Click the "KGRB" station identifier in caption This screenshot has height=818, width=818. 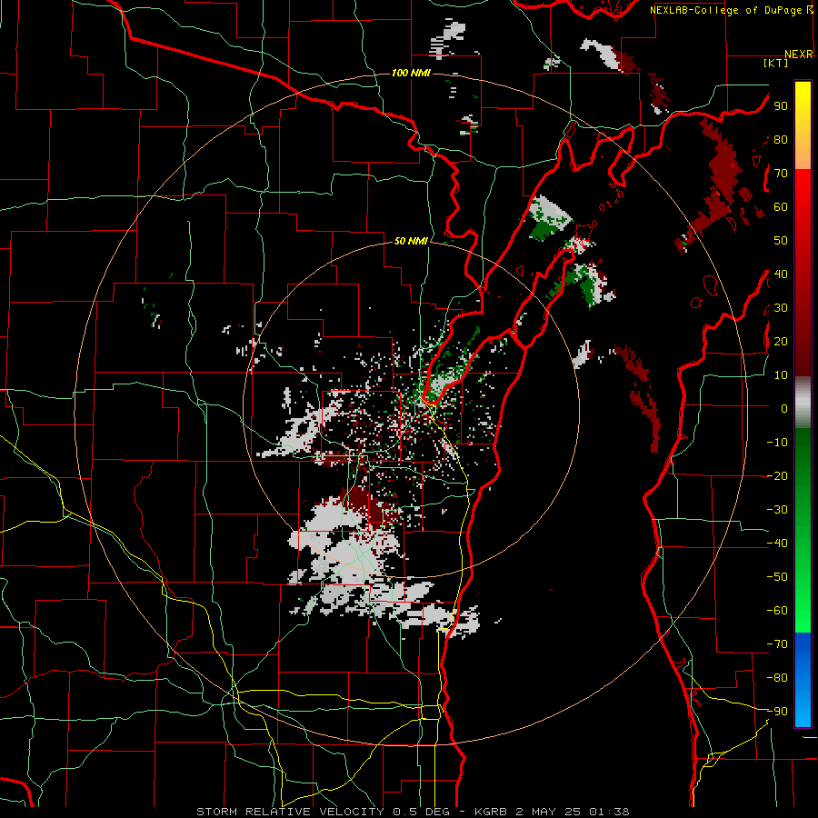click(x=491, y=812)
